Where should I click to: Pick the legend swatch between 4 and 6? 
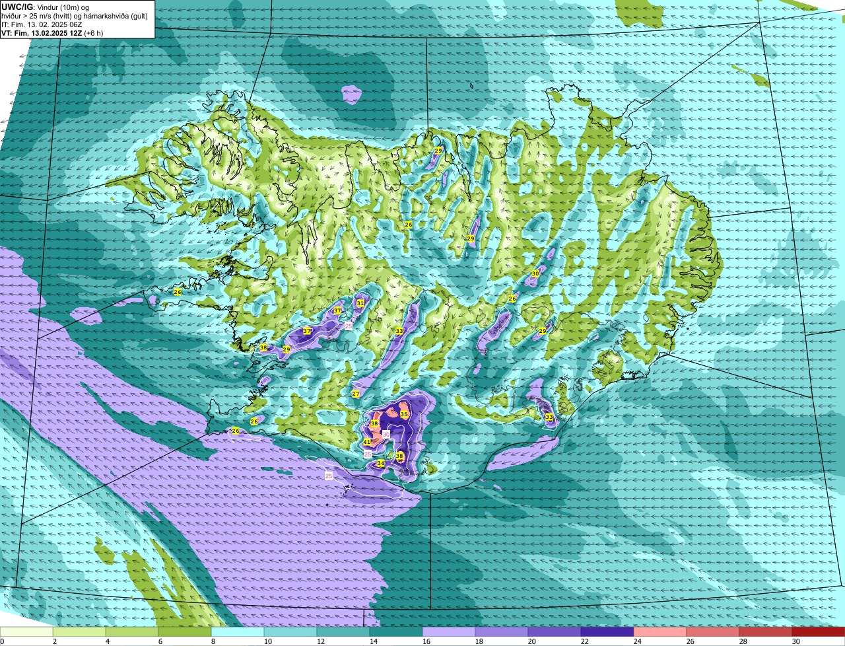pyautogui.click(x=132, y=632)
